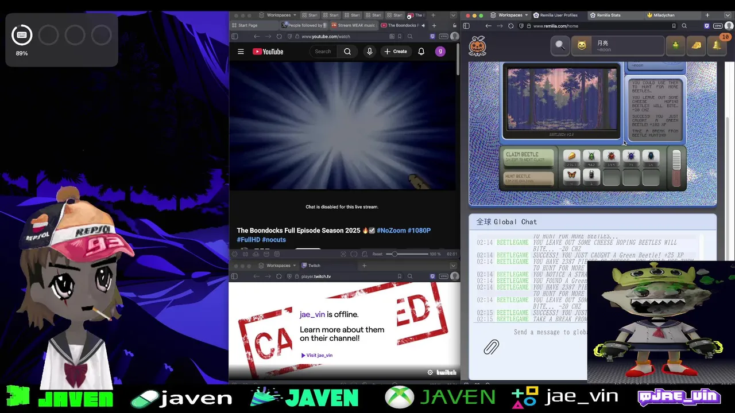Add a new tab beside The Boondocks tab
The image size is (735, 413).
coord(434,25)
